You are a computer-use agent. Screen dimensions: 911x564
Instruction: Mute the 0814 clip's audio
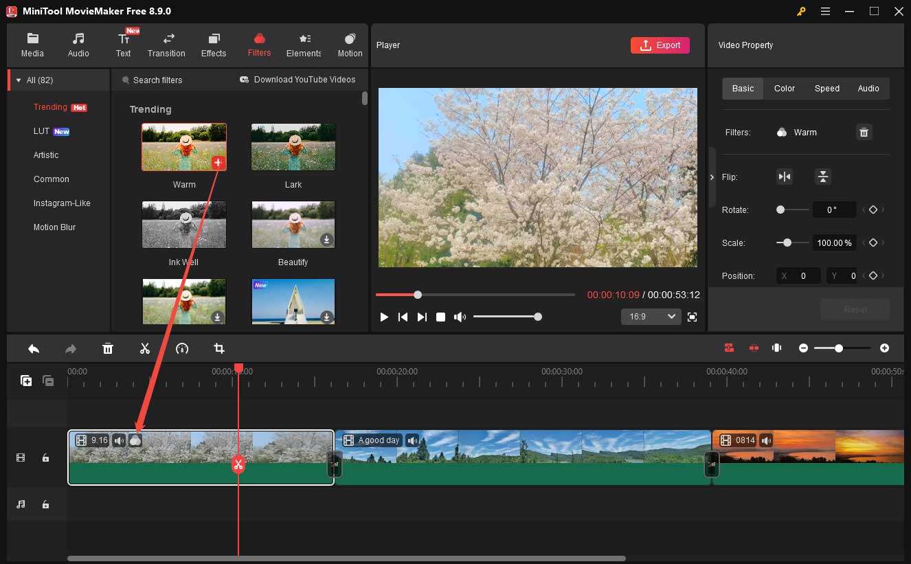[x=766, y=440]
